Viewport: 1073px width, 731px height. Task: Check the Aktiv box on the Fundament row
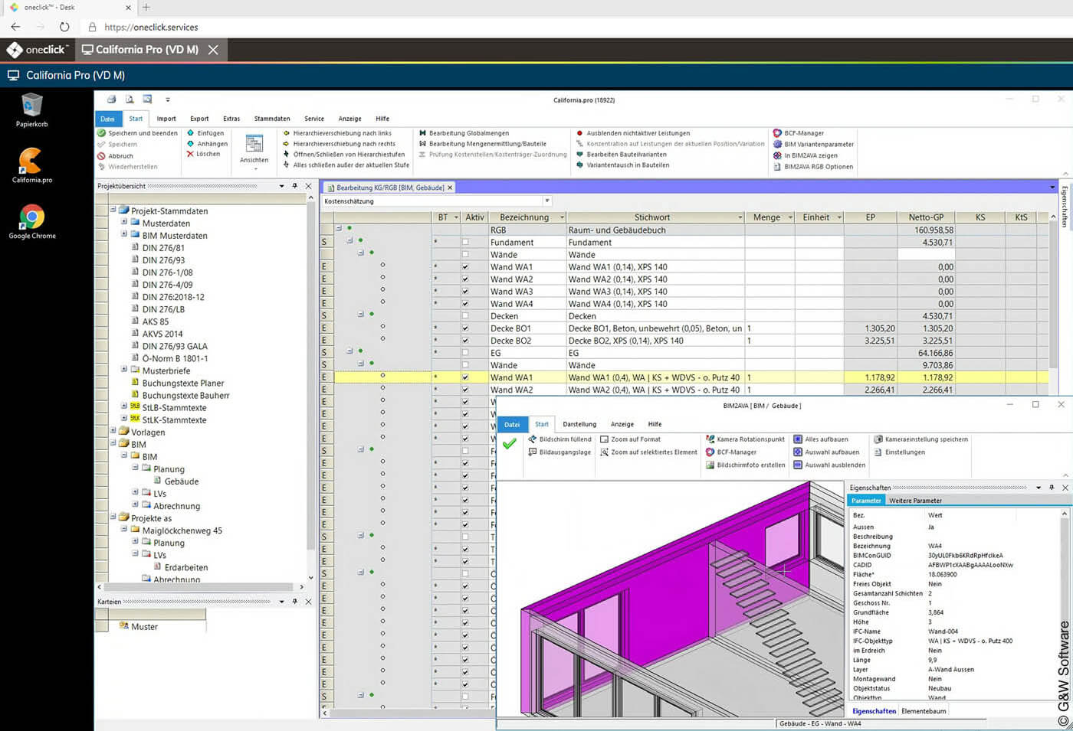(465, 242)
